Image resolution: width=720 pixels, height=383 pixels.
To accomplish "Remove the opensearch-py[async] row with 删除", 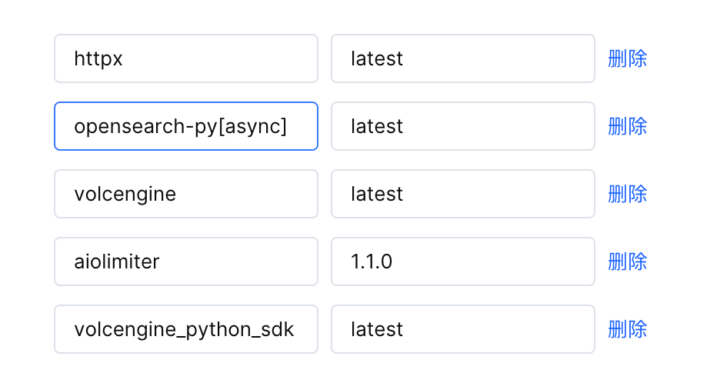I will (x=627, y=126).
